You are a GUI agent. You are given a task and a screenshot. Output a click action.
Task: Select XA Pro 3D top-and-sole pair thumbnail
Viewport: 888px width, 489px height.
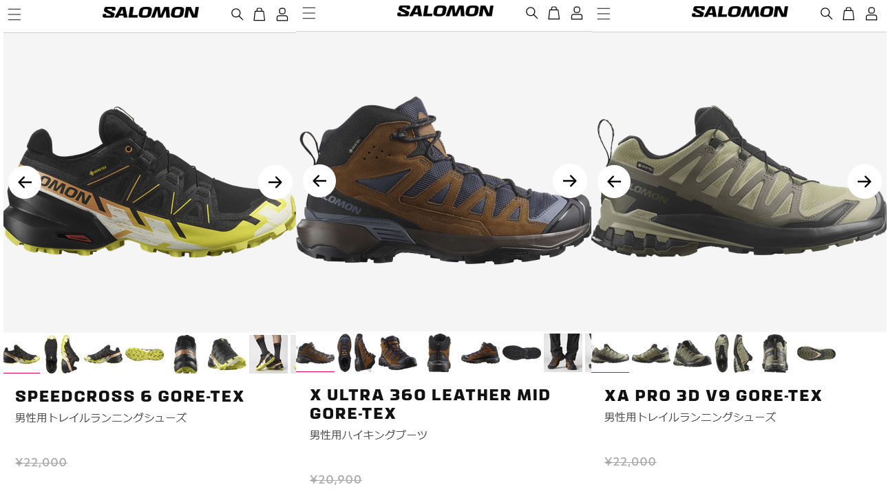tap(734, 354)
